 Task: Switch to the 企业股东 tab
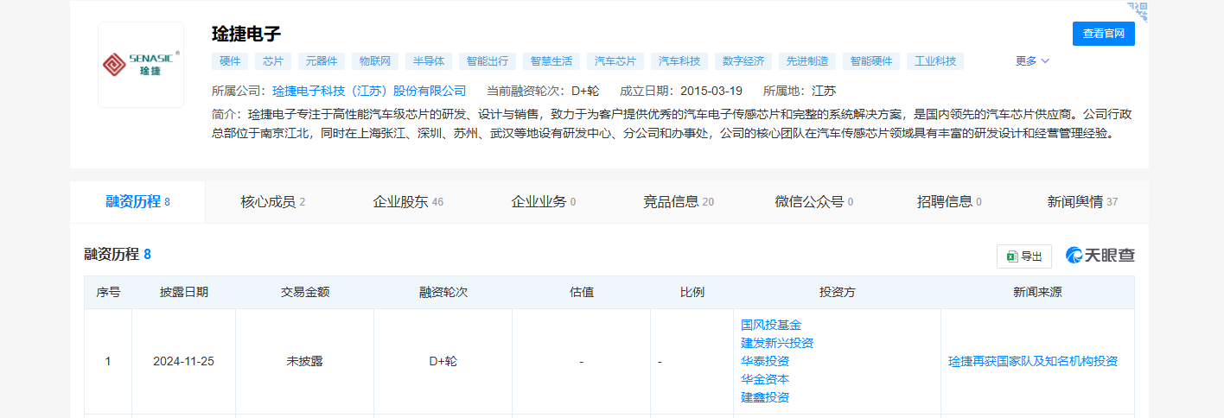pos(407,202)
